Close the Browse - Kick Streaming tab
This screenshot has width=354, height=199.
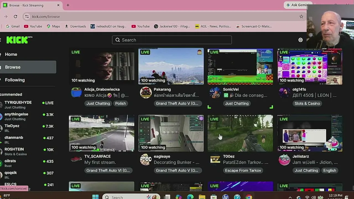point(58,5)
